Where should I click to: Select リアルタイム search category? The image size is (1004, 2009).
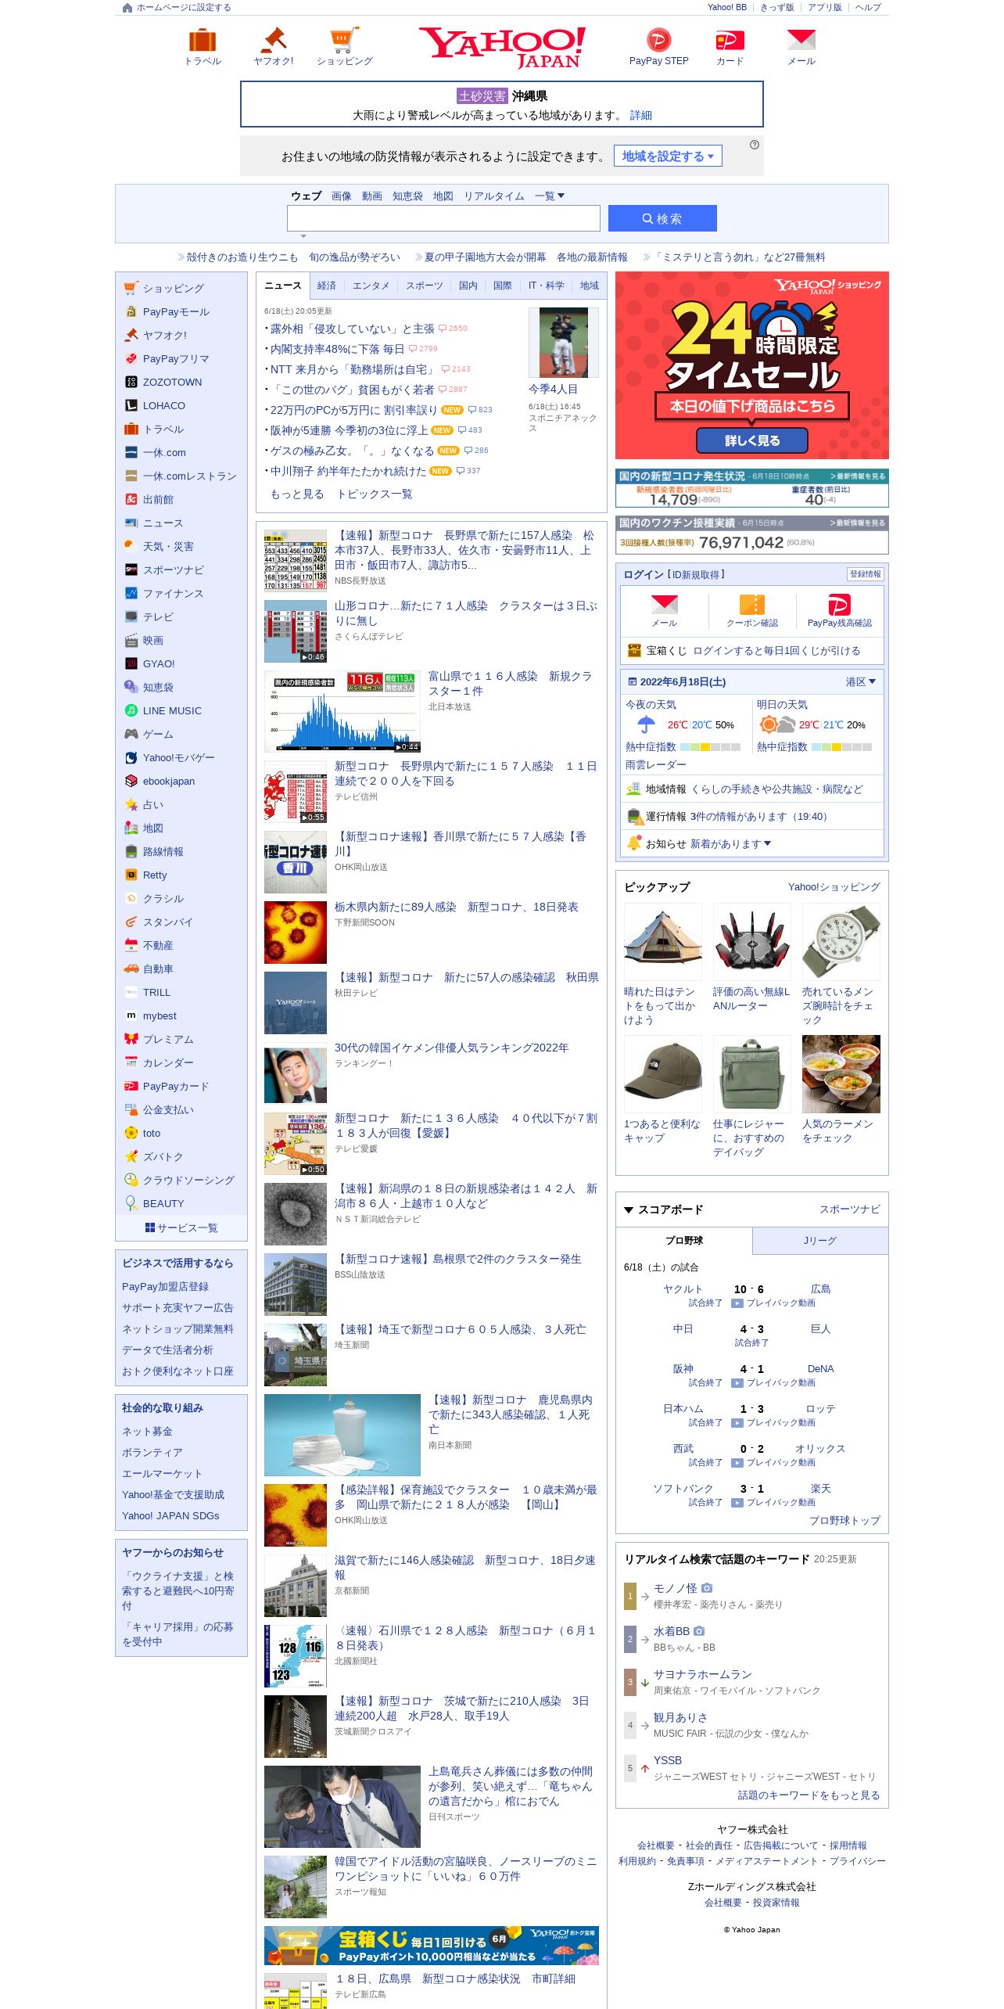point(493,196)
